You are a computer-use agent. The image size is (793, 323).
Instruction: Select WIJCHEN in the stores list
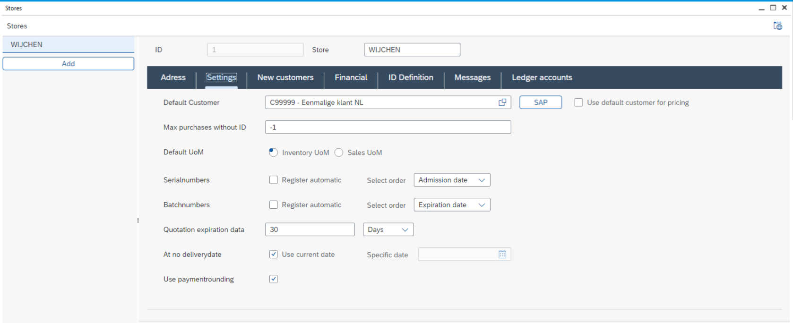click(69, 44)
